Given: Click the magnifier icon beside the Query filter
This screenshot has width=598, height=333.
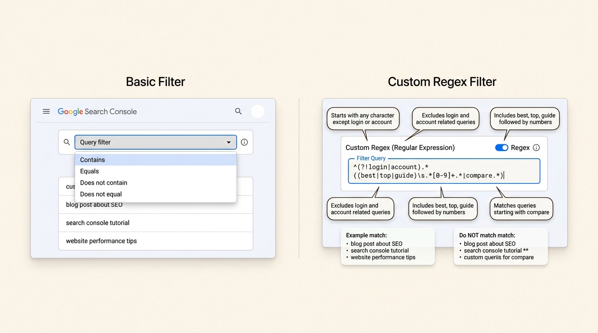Looking at the screenshot, I should click(x=66, y=142).
